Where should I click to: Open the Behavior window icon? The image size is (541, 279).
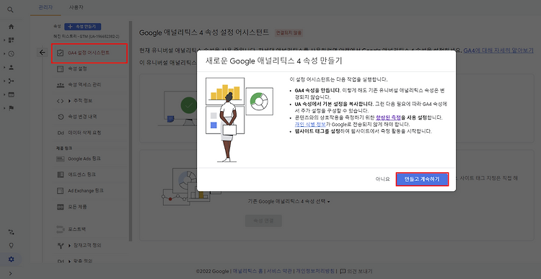[x=11, y=94]
